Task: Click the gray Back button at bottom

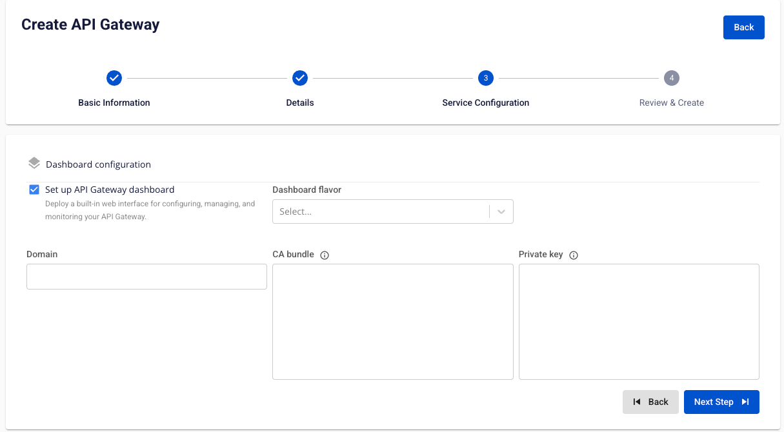Action: 650,402
